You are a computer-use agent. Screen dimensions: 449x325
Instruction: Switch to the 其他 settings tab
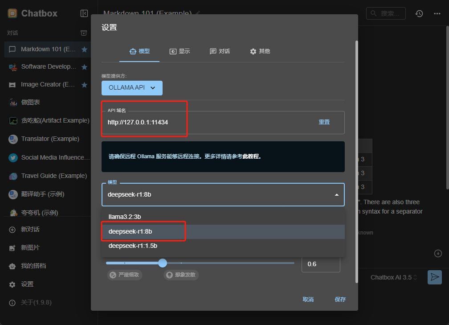[x=260, y=51]
